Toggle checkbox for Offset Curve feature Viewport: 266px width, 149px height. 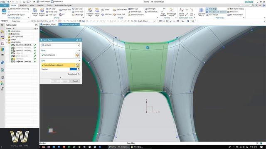[x=12, y=56]
